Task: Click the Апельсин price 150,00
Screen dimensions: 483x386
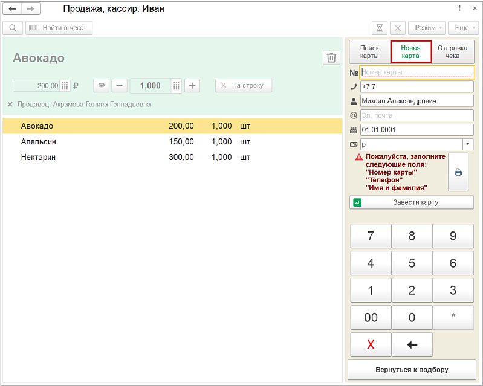Action: click(x=181, y=141)
